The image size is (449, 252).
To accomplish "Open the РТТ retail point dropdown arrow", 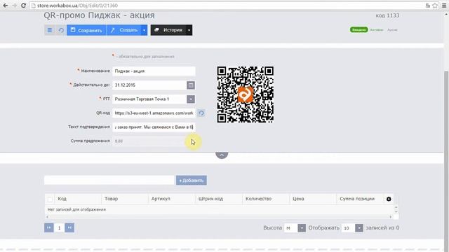I will click(x=191, y=99).
